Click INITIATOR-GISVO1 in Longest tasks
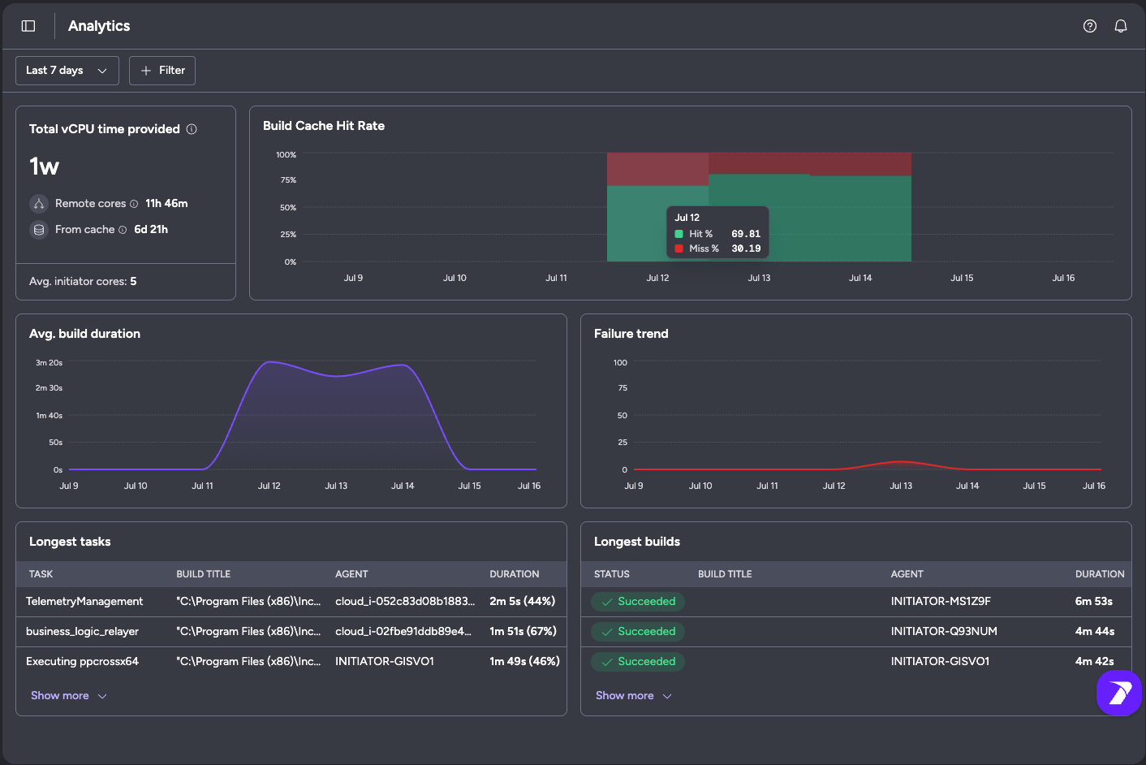 coord(385,662)
